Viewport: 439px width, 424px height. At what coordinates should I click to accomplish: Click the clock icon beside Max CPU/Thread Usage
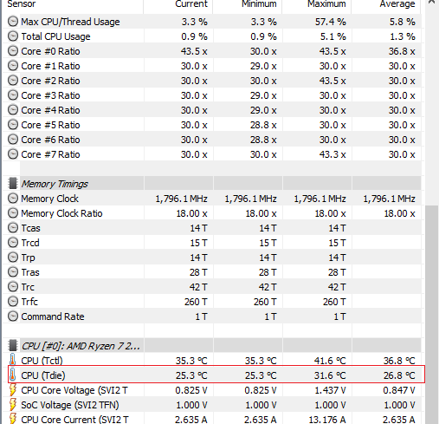(x=13, y=22)
